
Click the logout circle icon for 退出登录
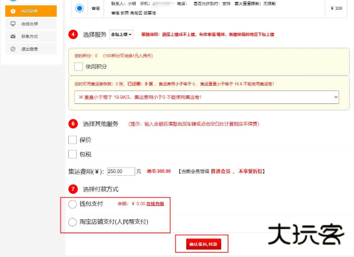[x=13, y=49]
